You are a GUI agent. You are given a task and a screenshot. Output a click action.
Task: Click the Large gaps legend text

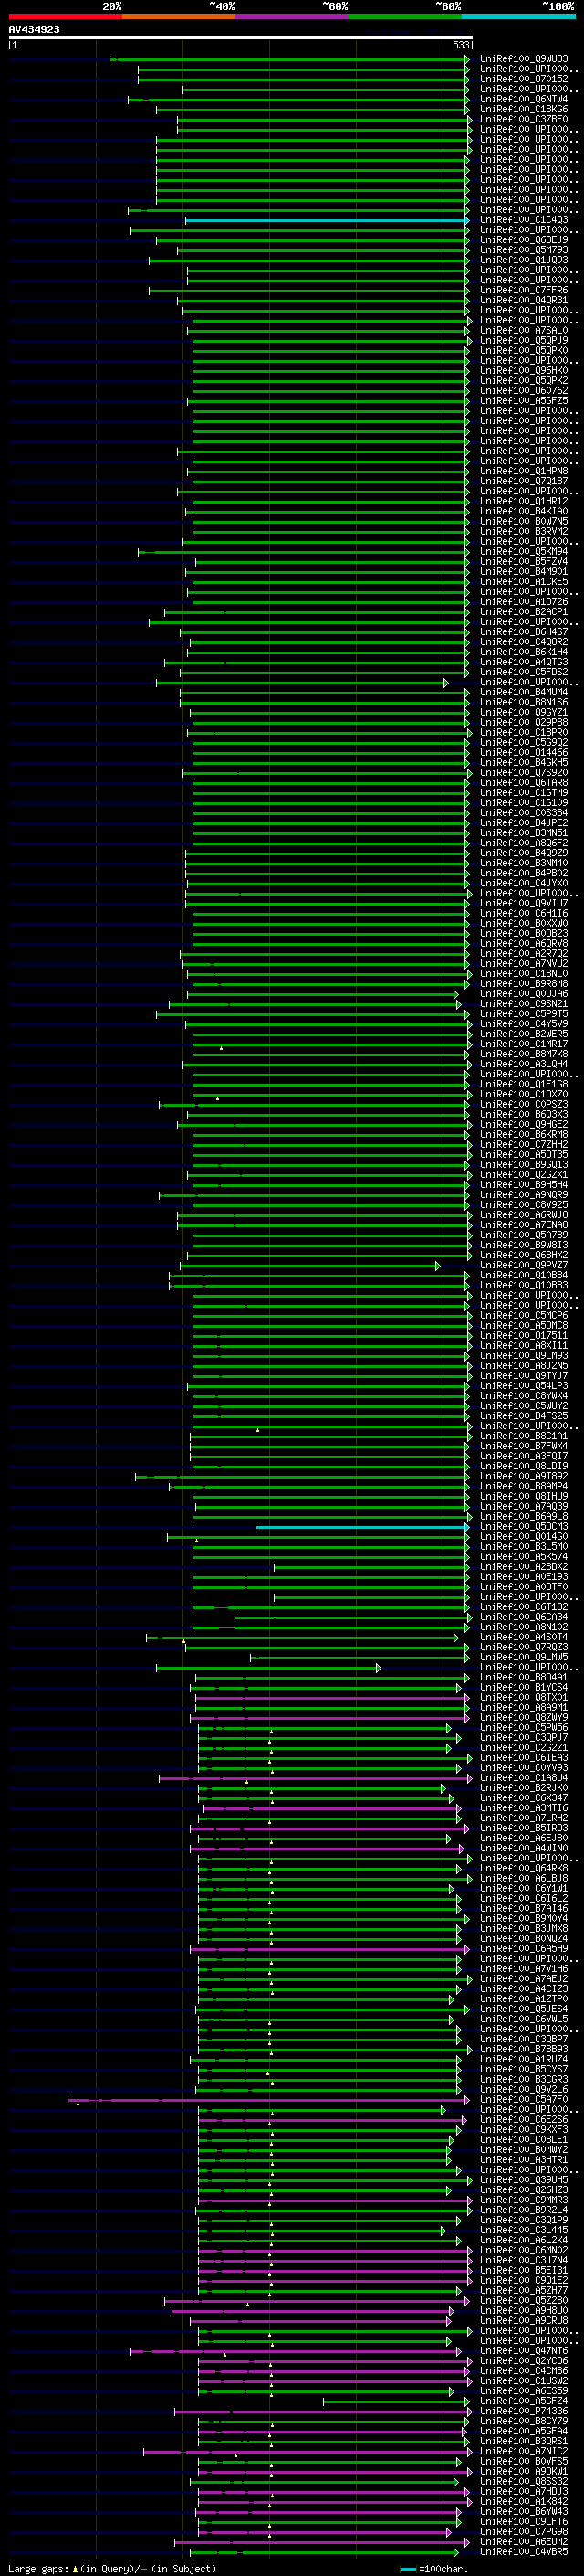pos(110,2568)
